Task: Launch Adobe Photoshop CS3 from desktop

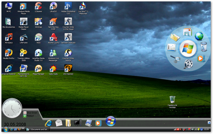Action: coord(68,6)
